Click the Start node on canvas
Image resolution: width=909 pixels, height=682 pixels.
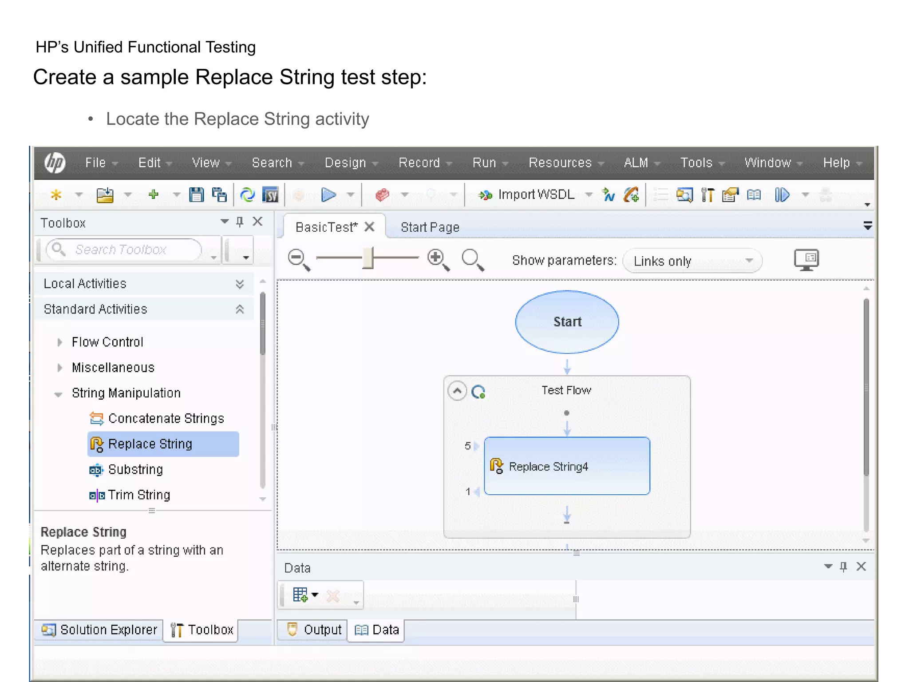pos(567,322)
